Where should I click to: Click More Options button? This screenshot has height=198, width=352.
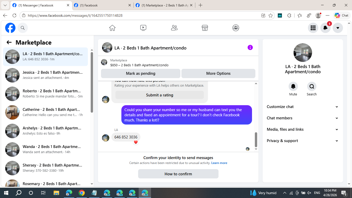pos(218,73)
